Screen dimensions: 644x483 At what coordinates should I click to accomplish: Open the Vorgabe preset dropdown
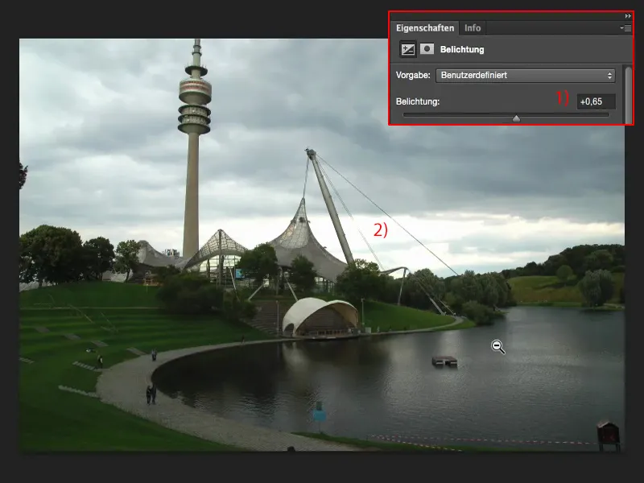(526, 75)
